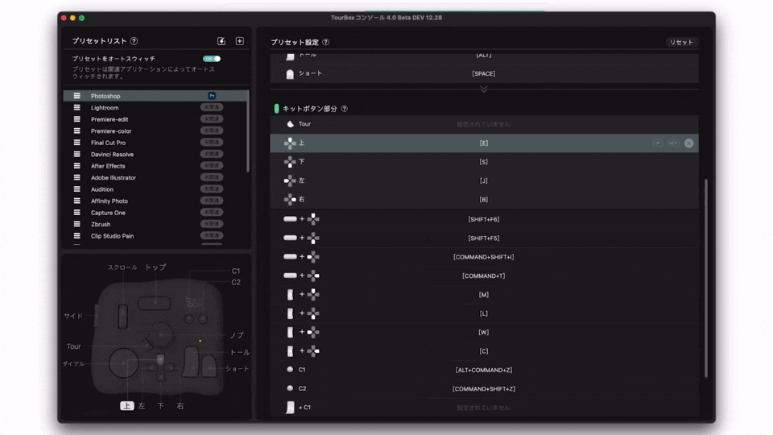773x435 pixels.
Task: Open help icon next to プリセットリスト
Action: (134, 41)
